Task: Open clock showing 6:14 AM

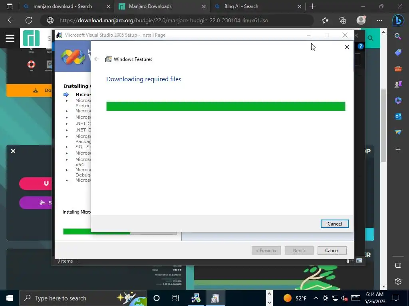Action: (375, 298)
